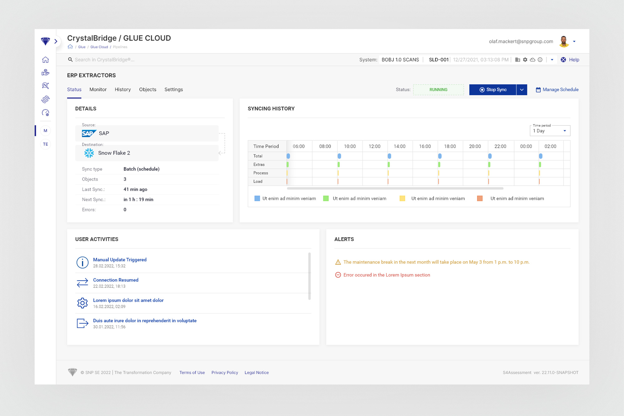This screenshot has width=624, height=416.
Task: Click the breadcrumb home icon
Action: click(x=70, y=47)
